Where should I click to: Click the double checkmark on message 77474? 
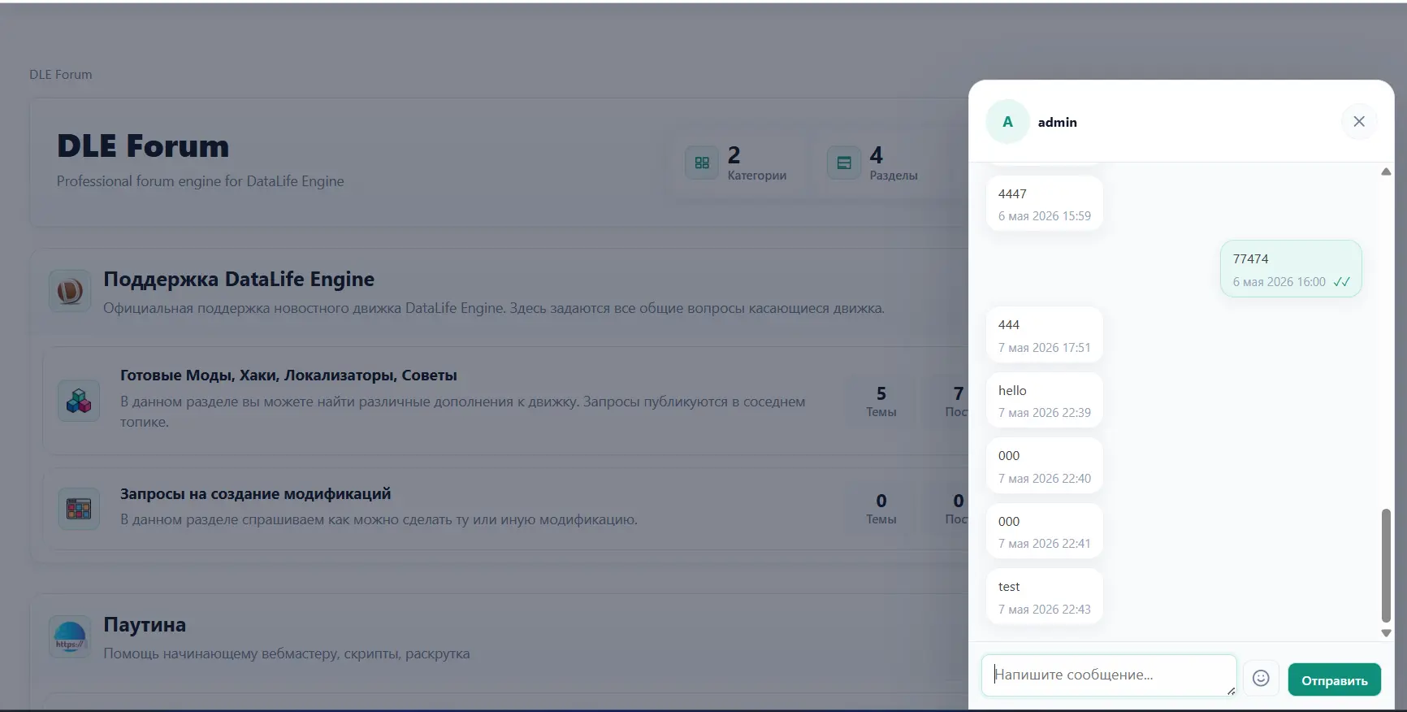(x=1341, y=282)
